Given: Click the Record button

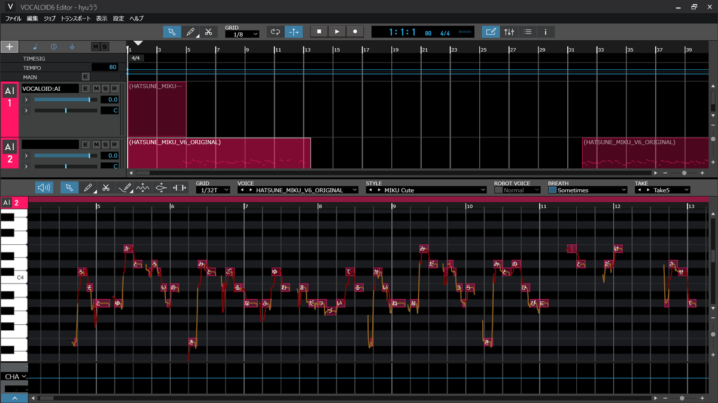Looking at the screenshot, I should pyautogui.click(x=355, y=32).
